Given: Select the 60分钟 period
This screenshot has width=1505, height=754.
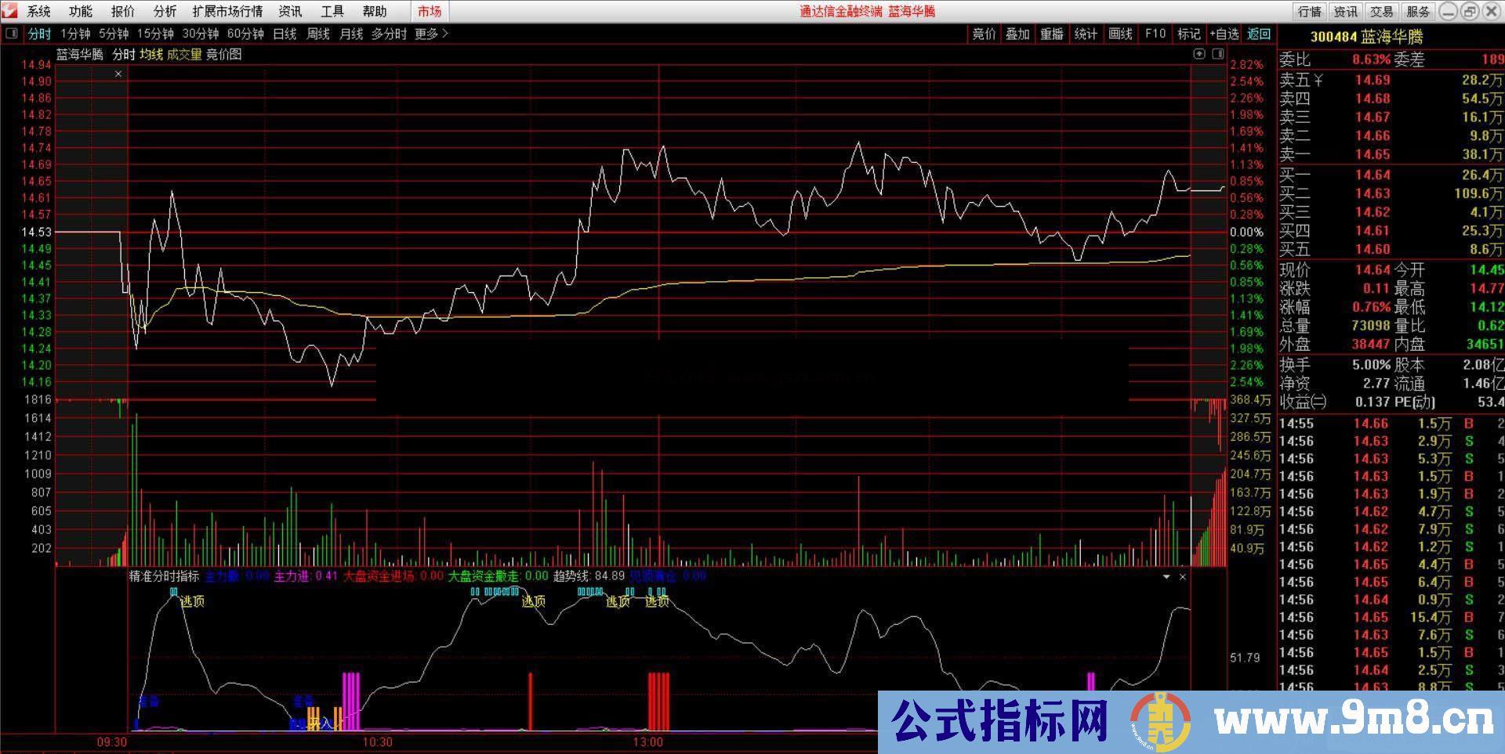Looking at the screenshot, I should tap(245, 34).
